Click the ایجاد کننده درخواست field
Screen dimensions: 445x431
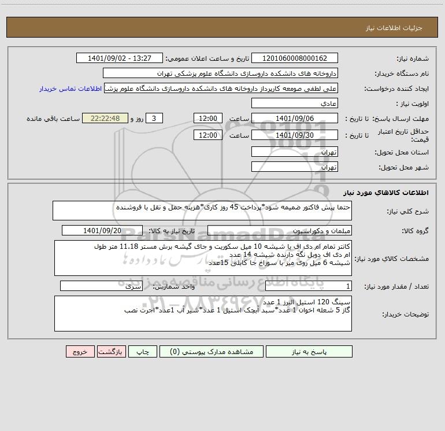pos(221,88)
